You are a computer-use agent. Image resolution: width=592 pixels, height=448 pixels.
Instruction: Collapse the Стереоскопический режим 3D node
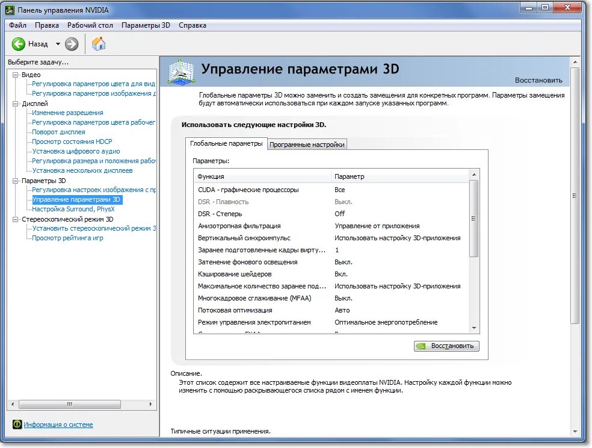16,219
